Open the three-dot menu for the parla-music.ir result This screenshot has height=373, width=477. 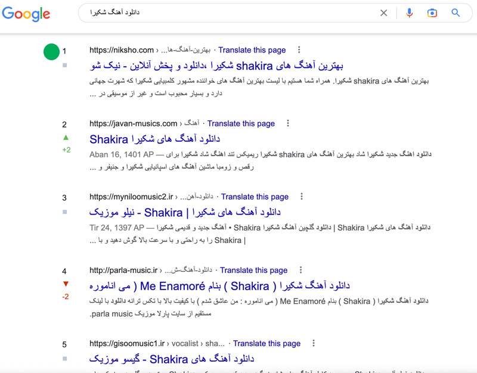(301, 270)
